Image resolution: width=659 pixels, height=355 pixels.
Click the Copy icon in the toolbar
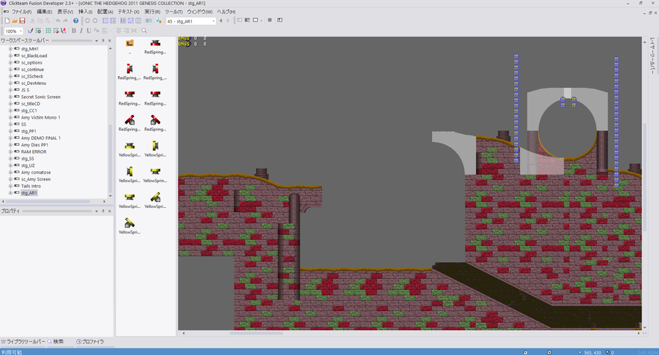[40, 20]
